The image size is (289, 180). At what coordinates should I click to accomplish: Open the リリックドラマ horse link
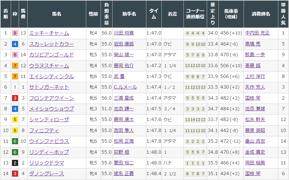[x=46, y=163]
